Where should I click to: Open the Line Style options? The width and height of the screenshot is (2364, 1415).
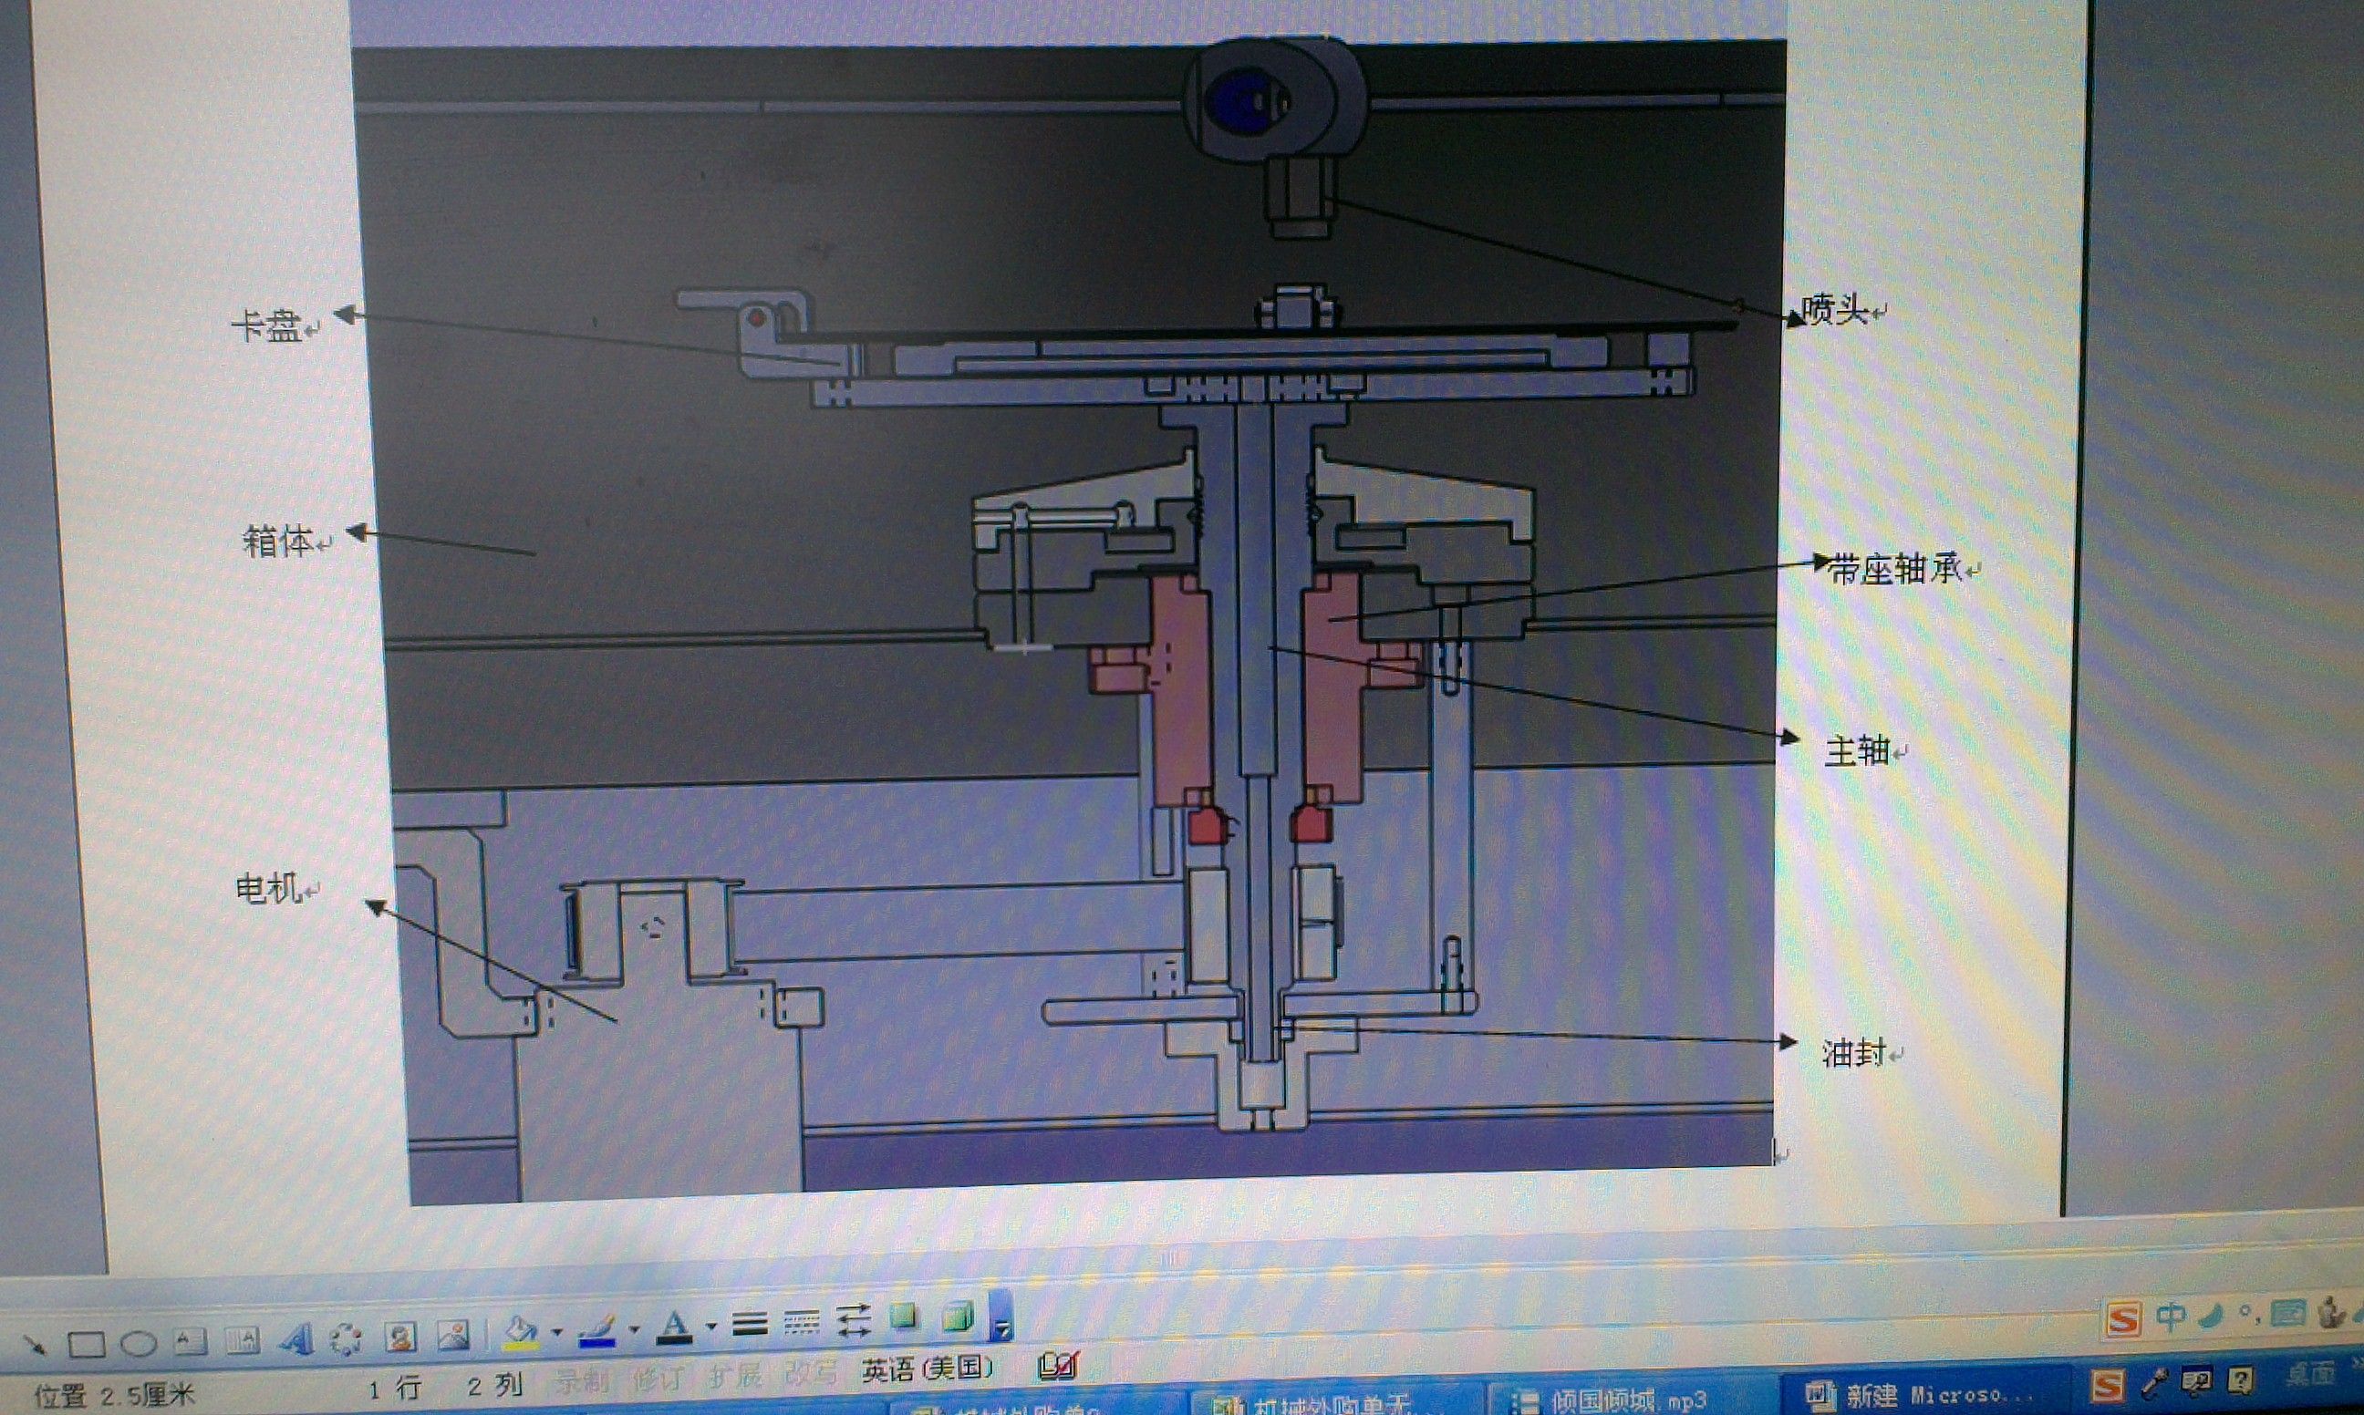750,1324
